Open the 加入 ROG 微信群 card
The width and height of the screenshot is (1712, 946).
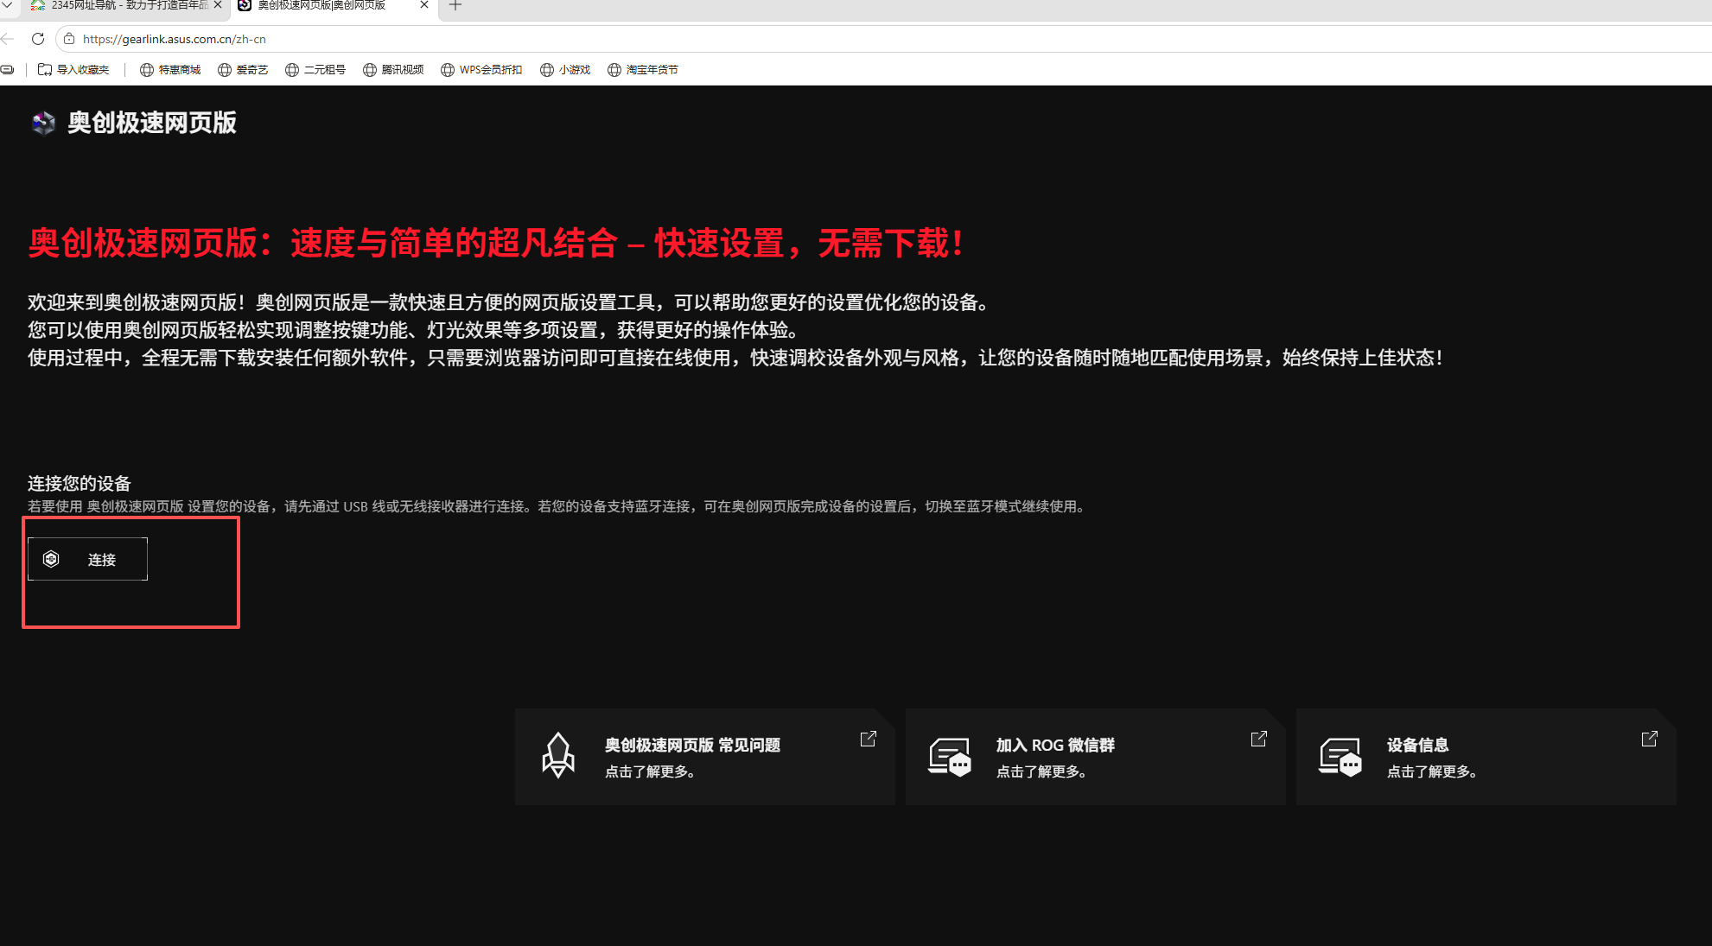[x=1095, y=757]
